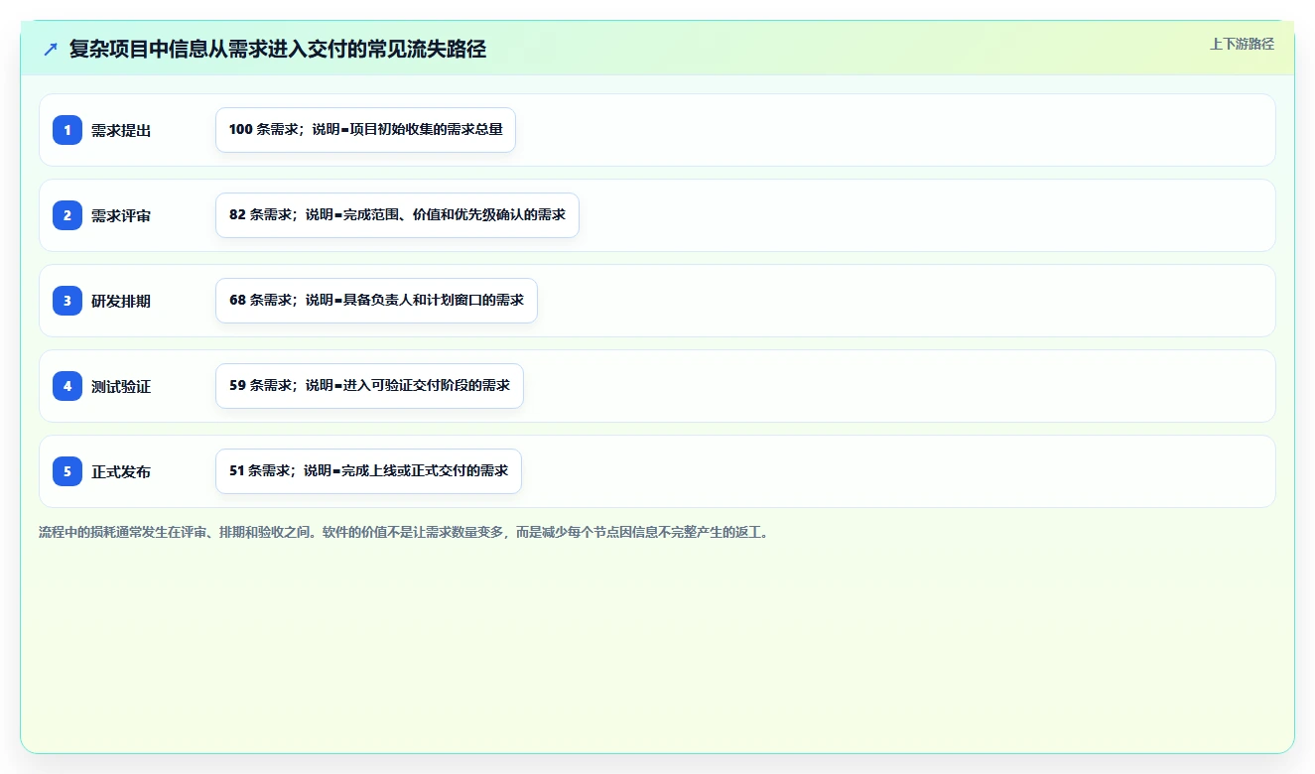Open the 68 条需求 detail box
This screenshot has width=1315, height=774.
376,301
